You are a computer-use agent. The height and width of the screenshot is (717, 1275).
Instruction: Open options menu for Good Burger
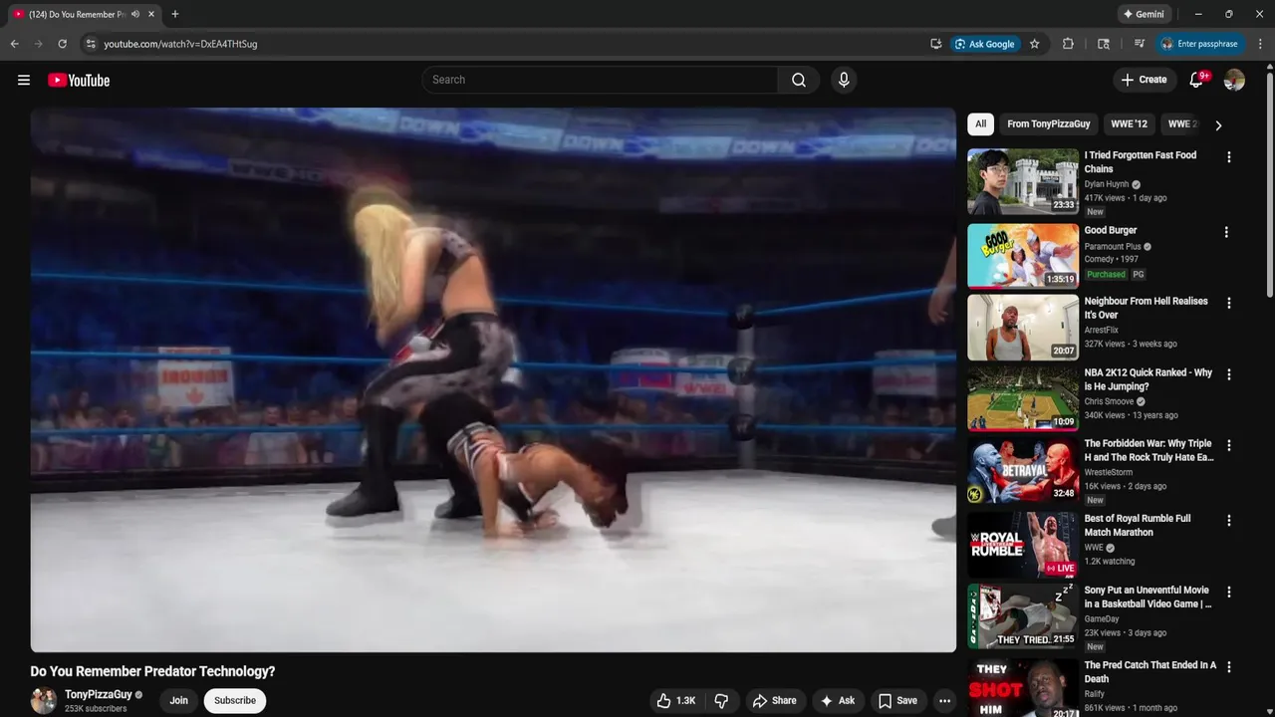1226,232
